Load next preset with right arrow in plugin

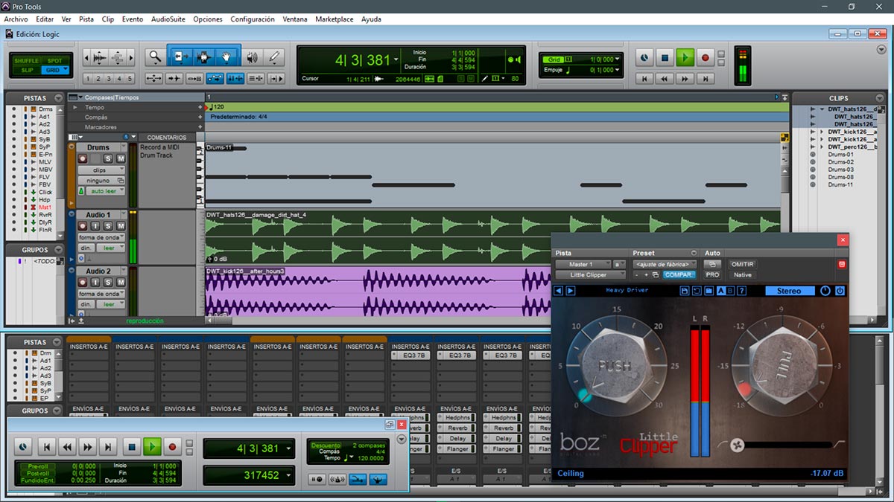(x=571, y=291)
